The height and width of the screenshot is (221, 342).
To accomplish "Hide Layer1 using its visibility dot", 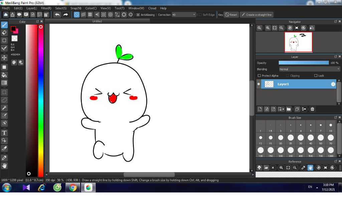I will [x=259, y=84].
